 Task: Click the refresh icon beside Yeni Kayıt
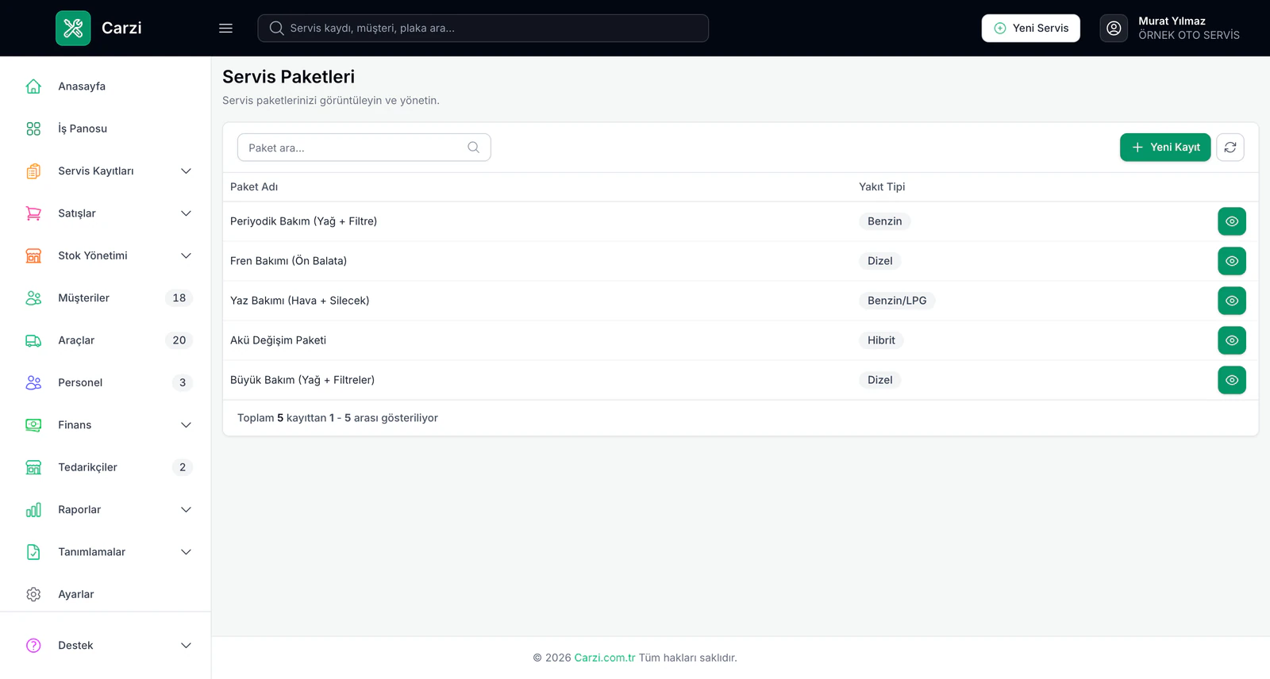tap(1230, 148)
